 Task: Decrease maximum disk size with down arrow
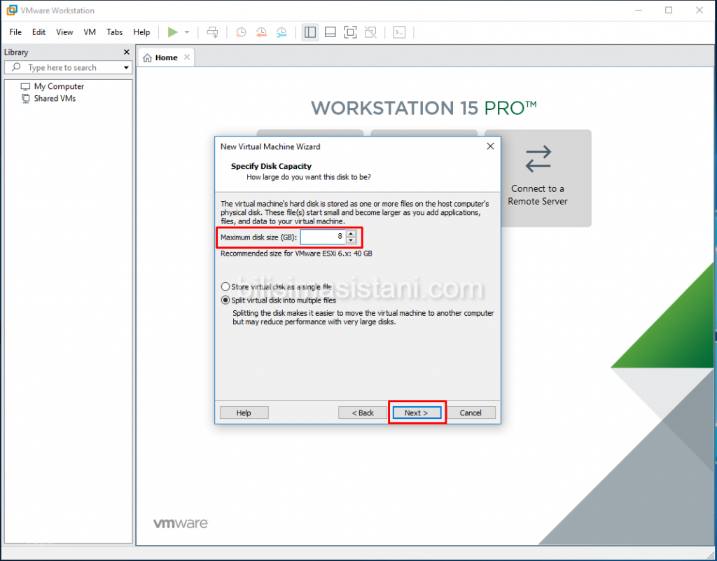351,240
